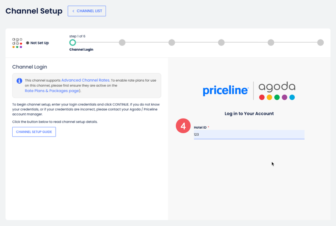Click the red step 4 badge marker
Image resolution: width=336 pixels, height=226 pixels.
pyautogui.click(x=183, y=126)
